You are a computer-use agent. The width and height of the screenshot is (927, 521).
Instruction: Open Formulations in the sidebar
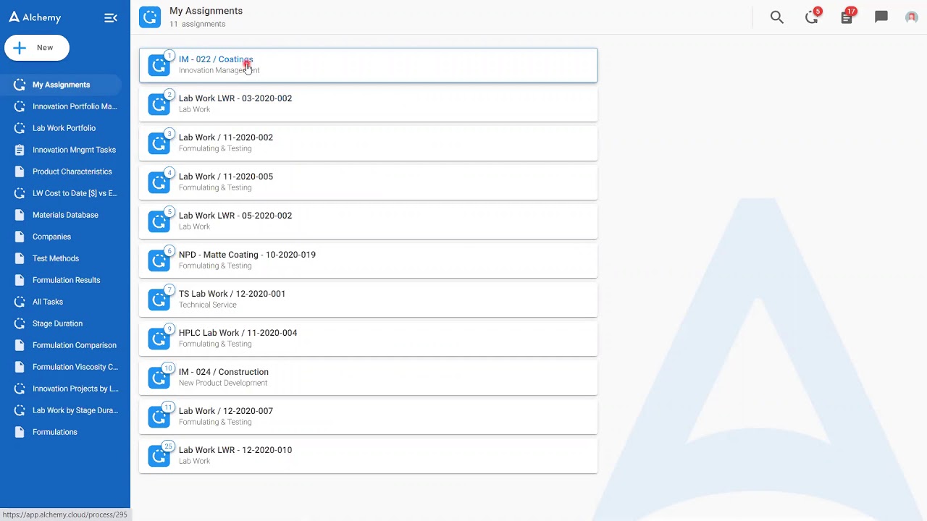[65, 432]
